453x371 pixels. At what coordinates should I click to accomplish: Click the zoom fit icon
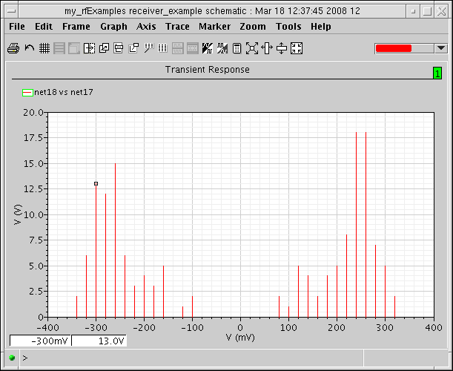click(x=252, y=48)
